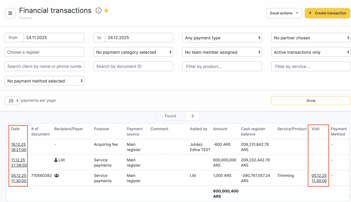Click the Filter by product field
This screenshot has width=351, height=202.
pos(222,66)
